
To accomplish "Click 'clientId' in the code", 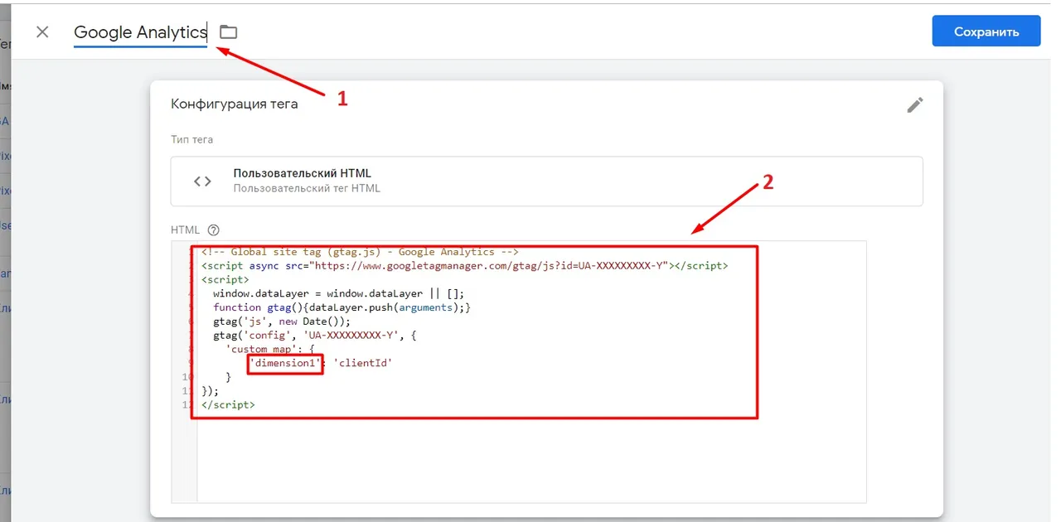I will click(x=361, y=363).
